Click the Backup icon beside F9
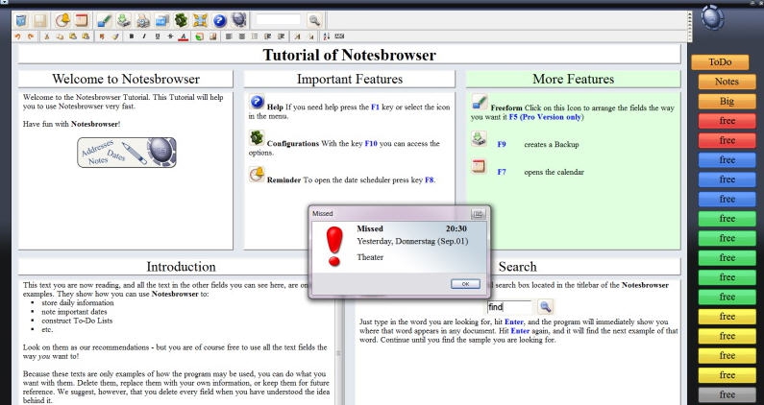This screenshot has height=405, width=764. point(479,139)
